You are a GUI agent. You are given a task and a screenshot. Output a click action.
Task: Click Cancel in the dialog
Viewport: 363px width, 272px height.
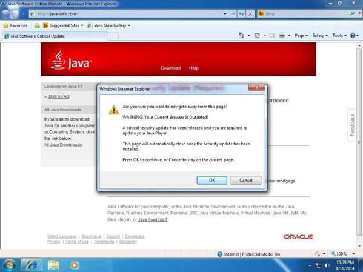246,180
